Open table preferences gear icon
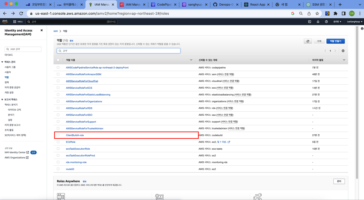This screenshot has width=364, height=200. [x=343, y=51]
